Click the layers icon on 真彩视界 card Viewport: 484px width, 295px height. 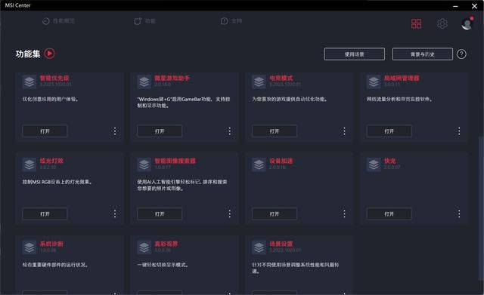[144, 247]
